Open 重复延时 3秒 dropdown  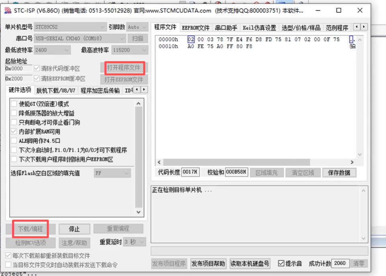pos(135,242)
